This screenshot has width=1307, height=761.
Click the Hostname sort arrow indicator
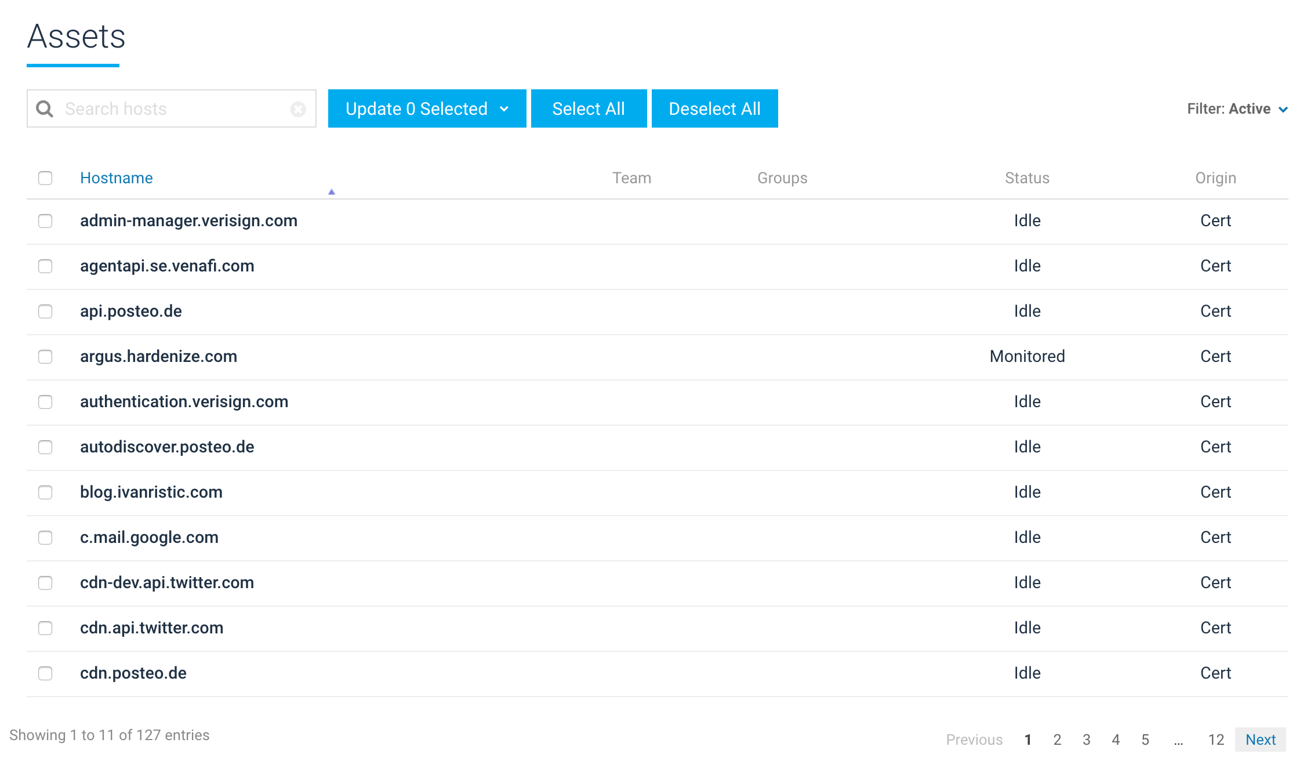tap(332, 192)
